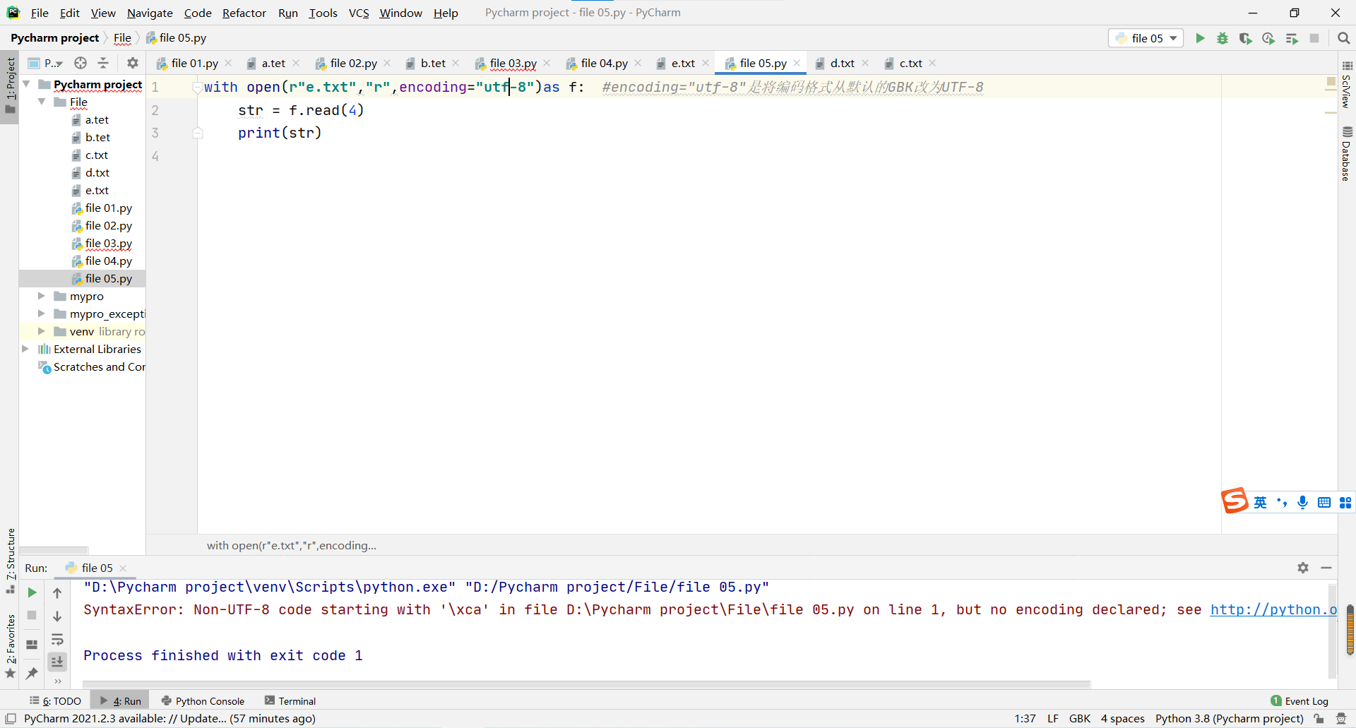Toggle tool window quick access in status bar
The width and height of the screenshot is (1356, 728).
point(11,719)
